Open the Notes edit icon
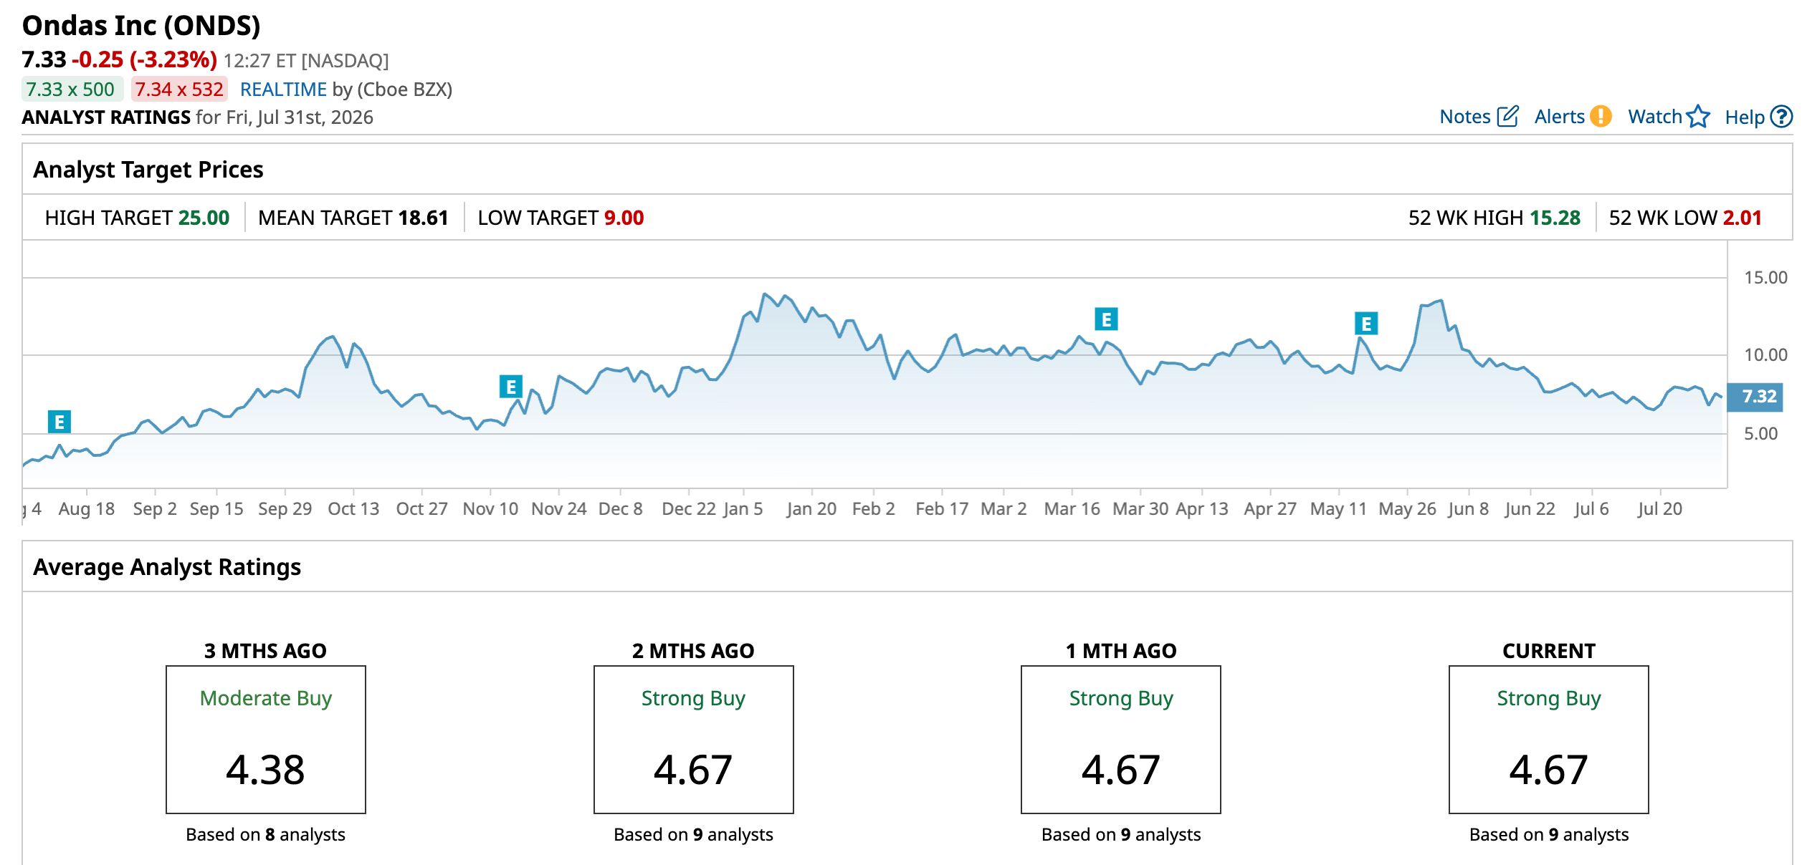This screenshot has width=1802, height=865. [1507, 117]
